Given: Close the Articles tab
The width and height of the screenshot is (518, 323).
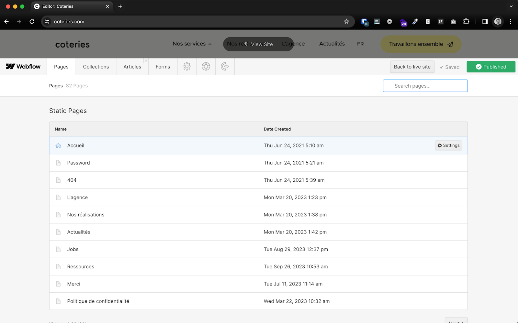Looking at the screenshot, I should (x=146, y=60).
